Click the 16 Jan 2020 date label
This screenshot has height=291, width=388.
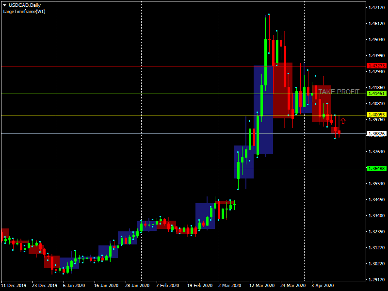(106, 286)
